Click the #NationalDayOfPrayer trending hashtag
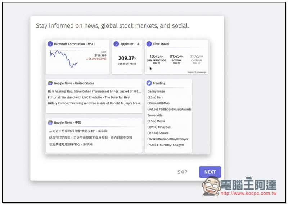 [168, 139]
